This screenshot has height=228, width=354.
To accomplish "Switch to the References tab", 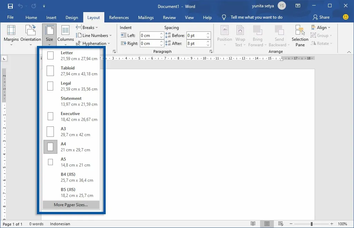I will click(119, 17).
